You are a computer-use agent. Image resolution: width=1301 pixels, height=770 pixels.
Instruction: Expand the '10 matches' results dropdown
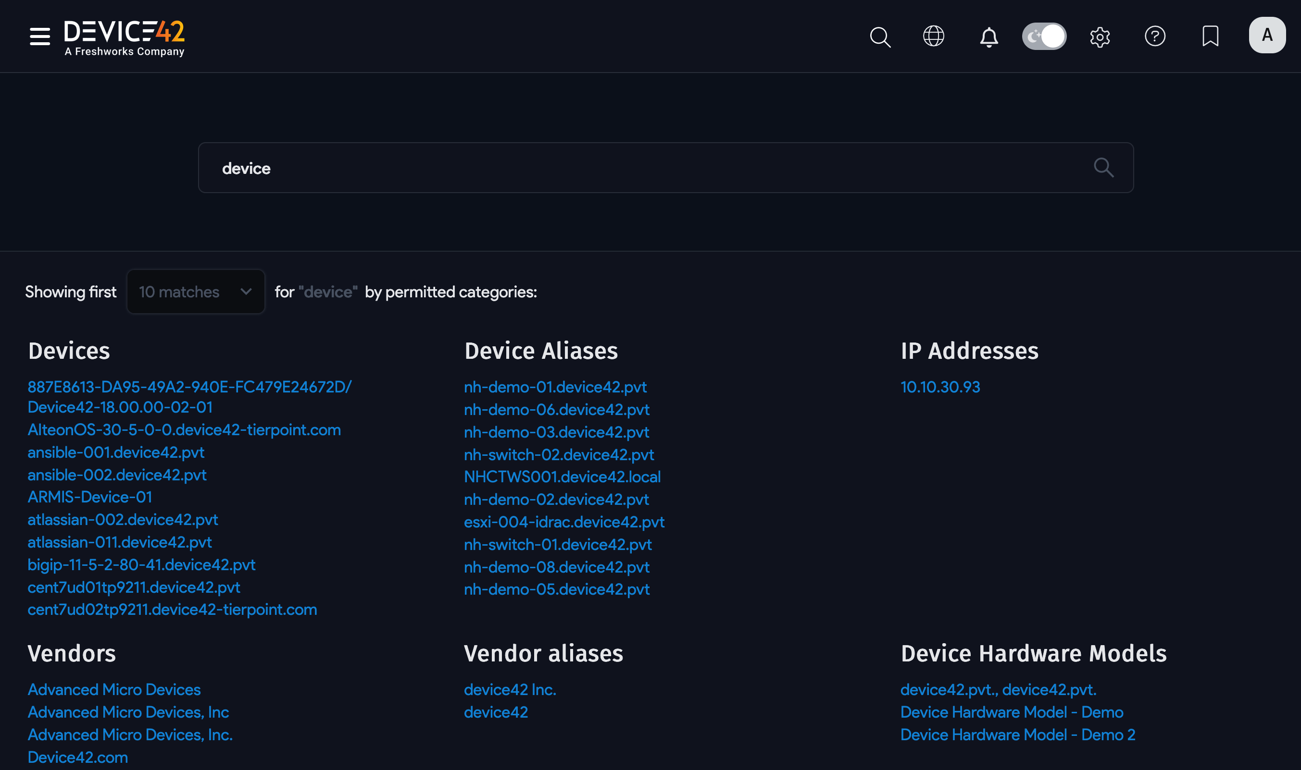[x=195, y=291]
